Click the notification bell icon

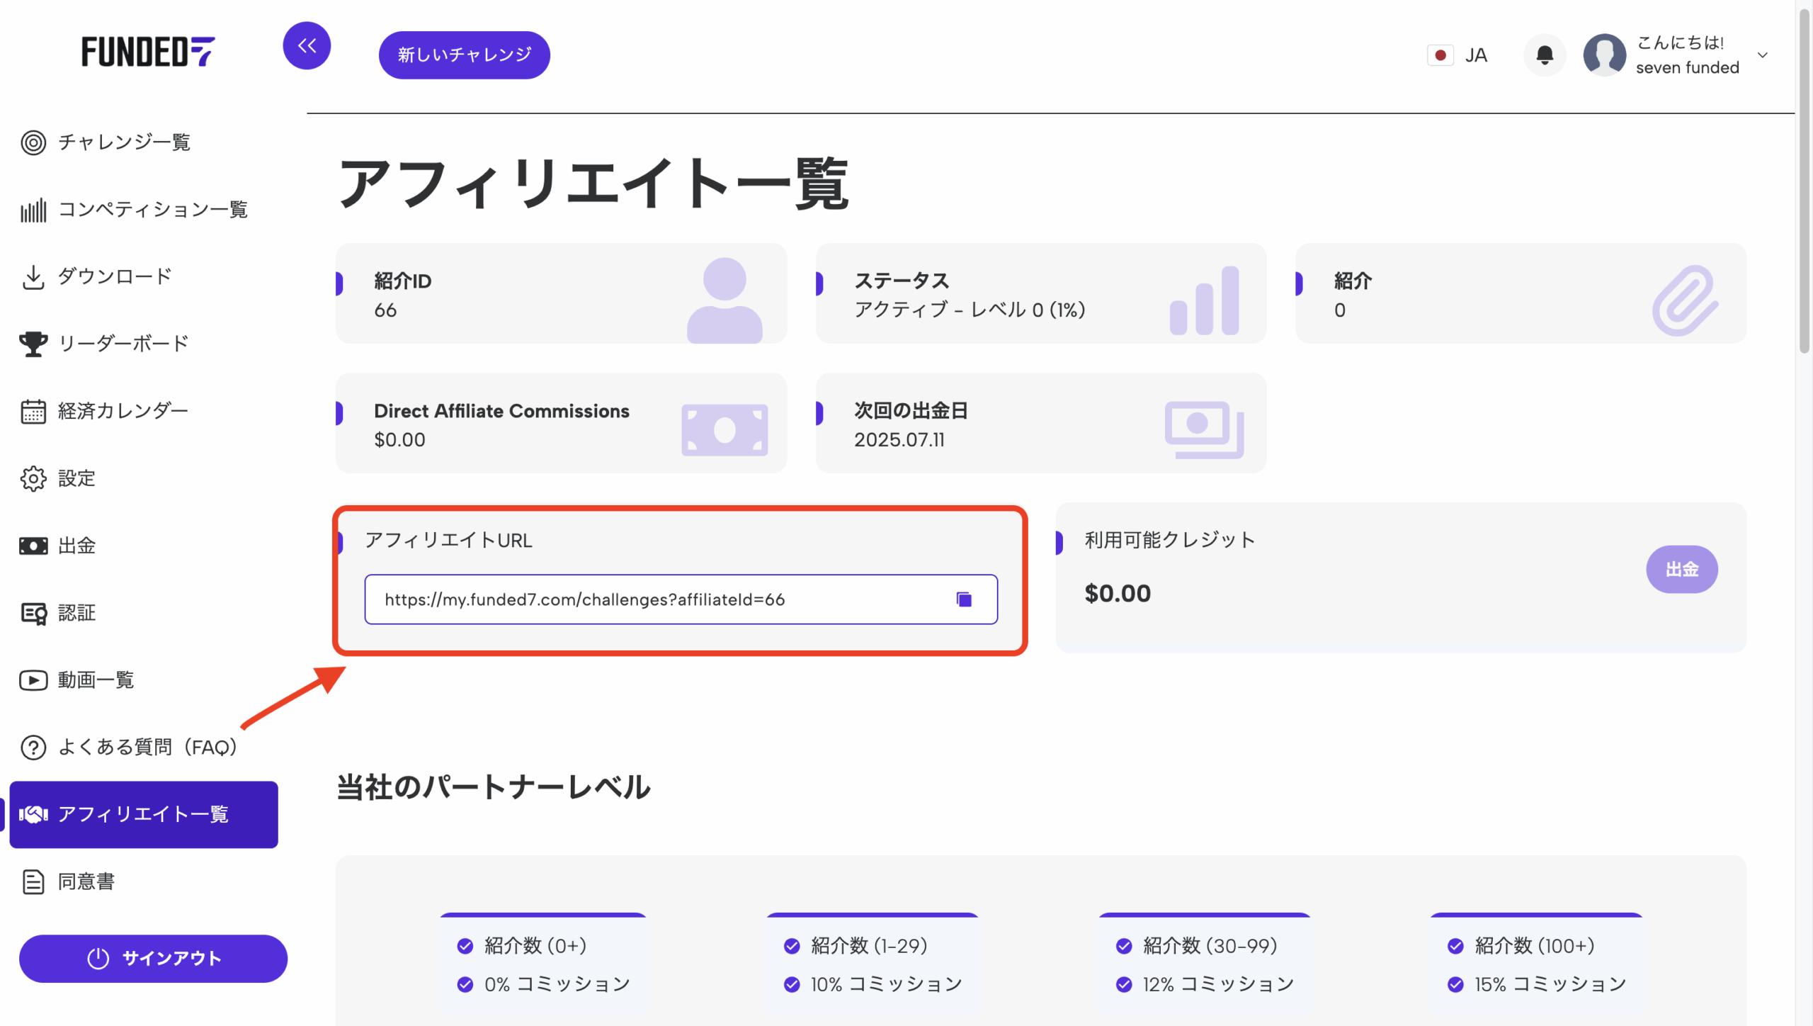point(1545,55)
